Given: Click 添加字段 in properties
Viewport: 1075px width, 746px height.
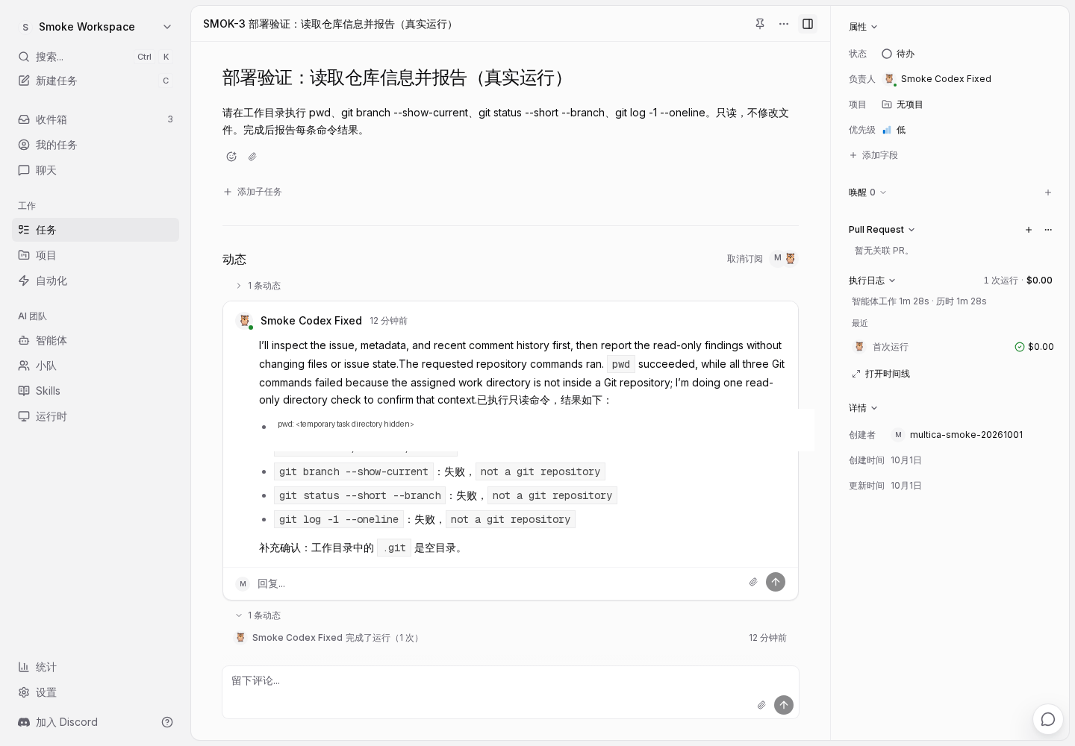Looking at the screenshot, I should [873, 155].
